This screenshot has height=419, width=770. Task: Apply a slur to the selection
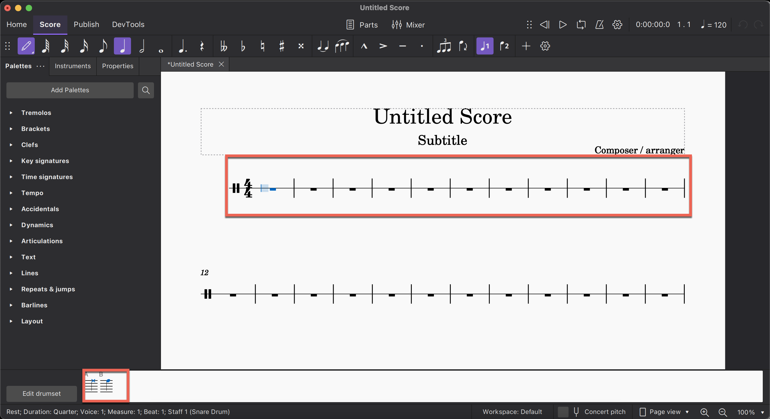click(342, 46)
